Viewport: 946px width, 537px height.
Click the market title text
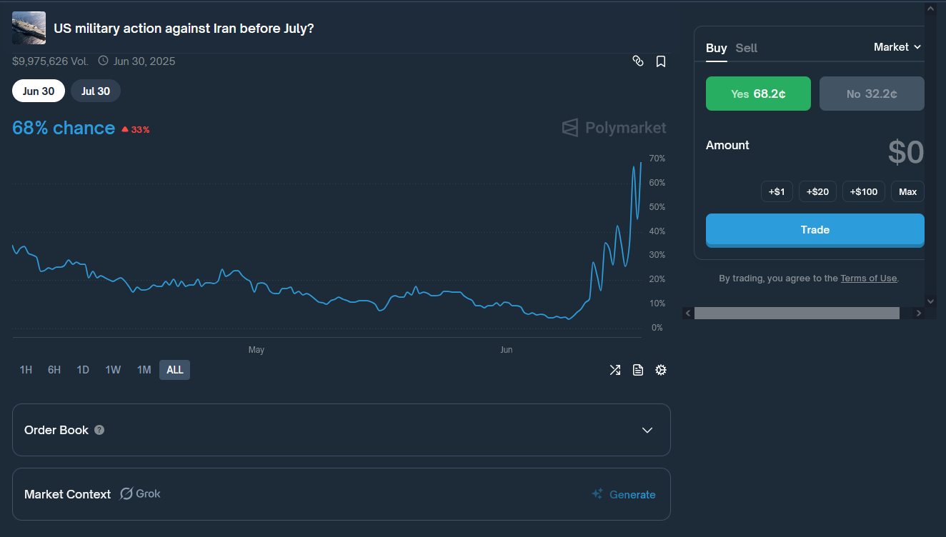click(184, 29)
